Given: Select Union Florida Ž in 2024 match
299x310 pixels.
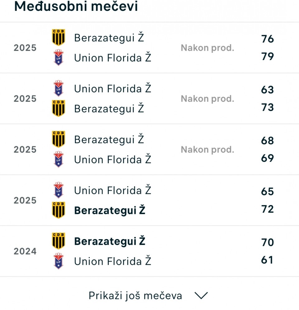Looking at the screenshot, I should point(112,261).
